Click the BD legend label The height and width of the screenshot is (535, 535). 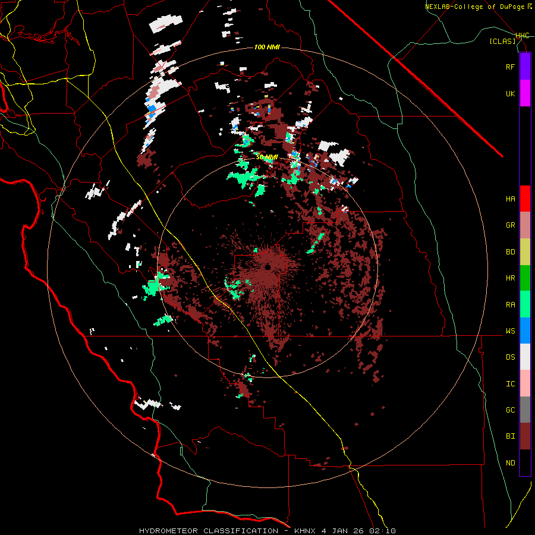pos(510,252)
